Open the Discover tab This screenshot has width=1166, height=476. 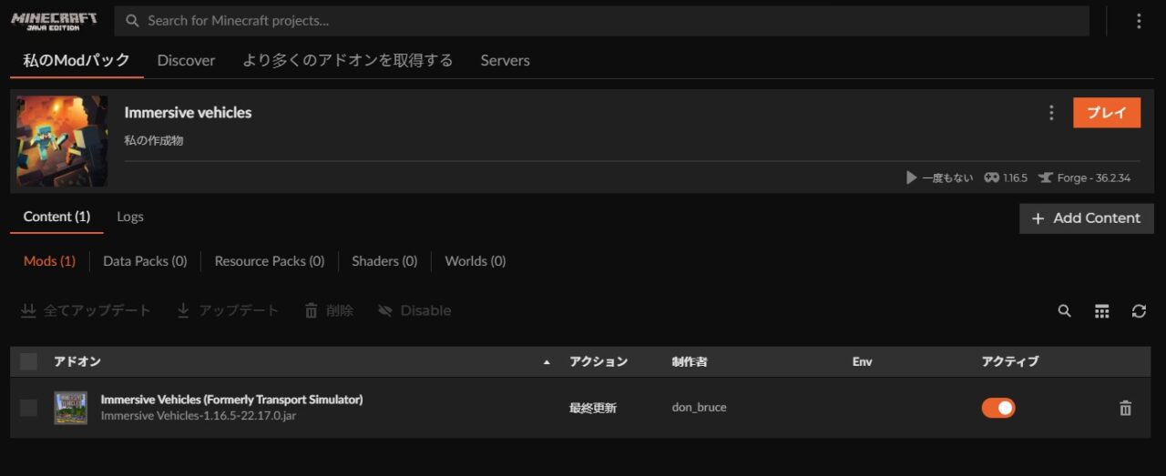186,60
